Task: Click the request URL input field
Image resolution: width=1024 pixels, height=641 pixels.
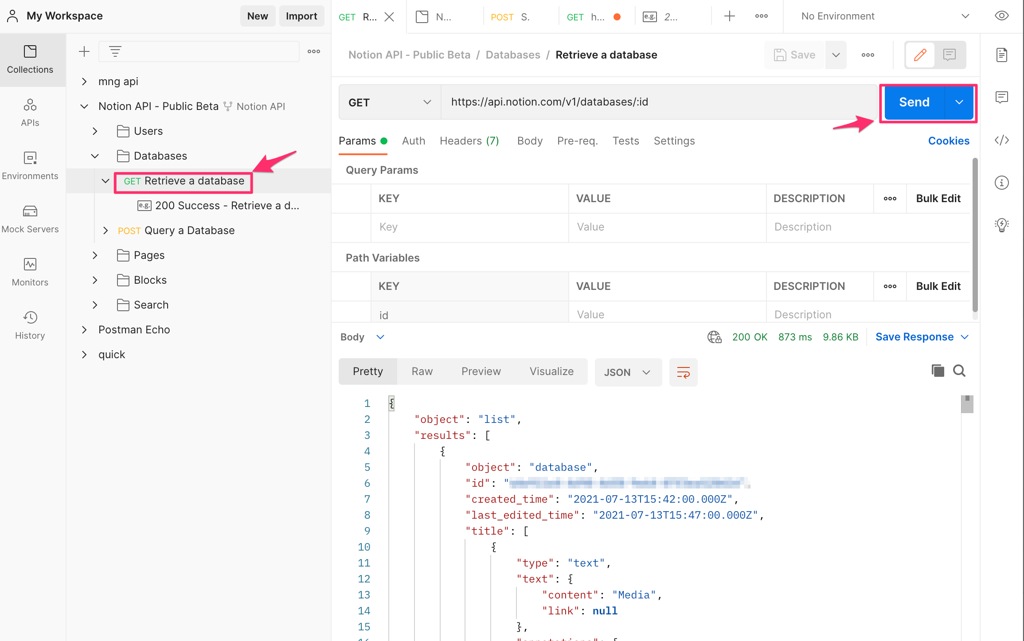Action: point(659,102)
